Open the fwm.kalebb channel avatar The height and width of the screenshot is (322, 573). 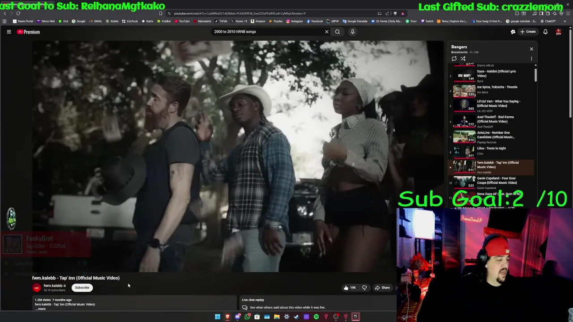[37, 288]
